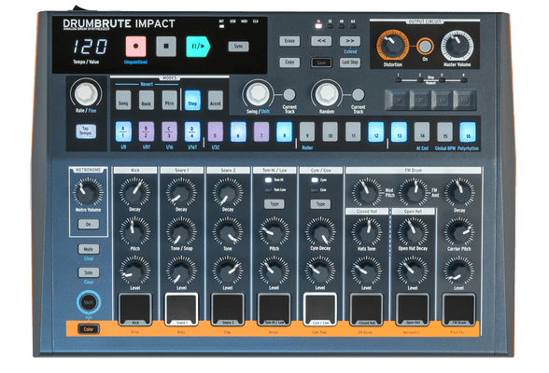Click the orange Distortion knob

[x=392, y=46]
